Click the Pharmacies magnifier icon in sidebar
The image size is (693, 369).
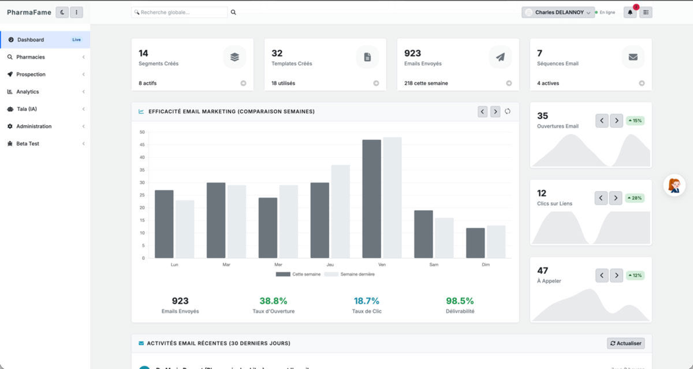(x=10, y=57)
